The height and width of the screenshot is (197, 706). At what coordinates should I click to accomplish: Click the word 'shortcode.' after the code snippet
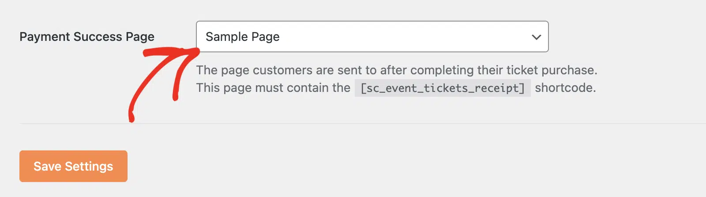coord(565,88)
